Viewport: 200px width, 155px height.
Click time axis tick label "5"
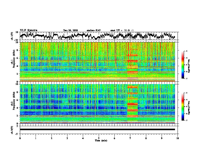[x=99, y=138]
